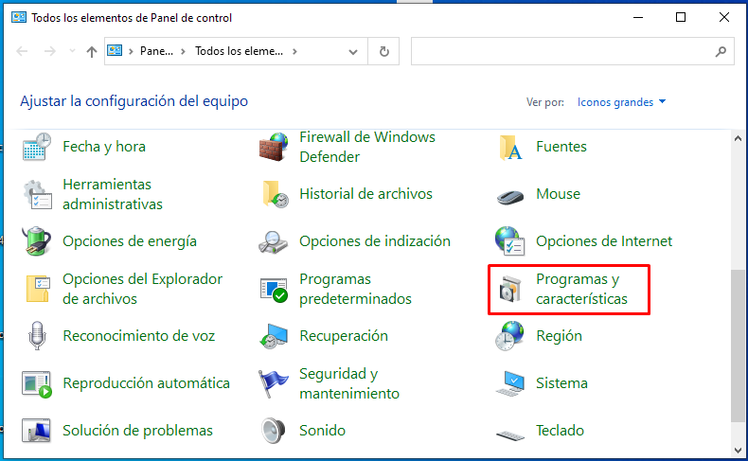
Task: Go back with the back arrow
Action: point(22,51)
